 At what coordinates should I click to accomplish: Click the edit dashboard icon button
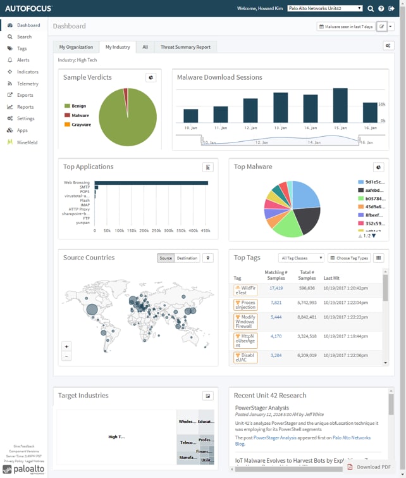point(381,27)
